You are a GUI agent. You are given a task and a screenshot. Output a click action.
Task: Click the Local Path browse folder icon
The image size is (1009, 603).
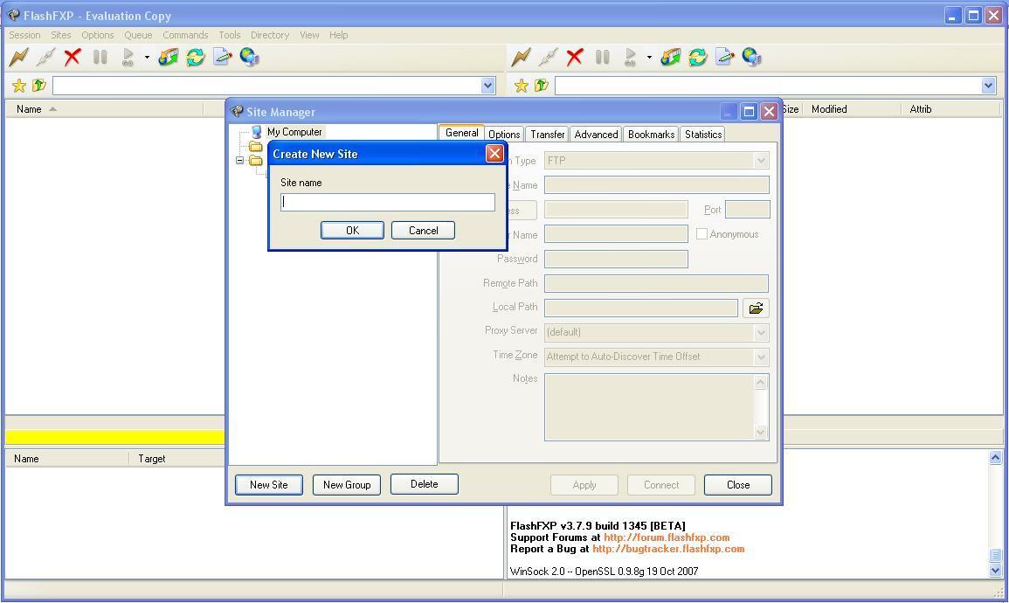point(755,308)
